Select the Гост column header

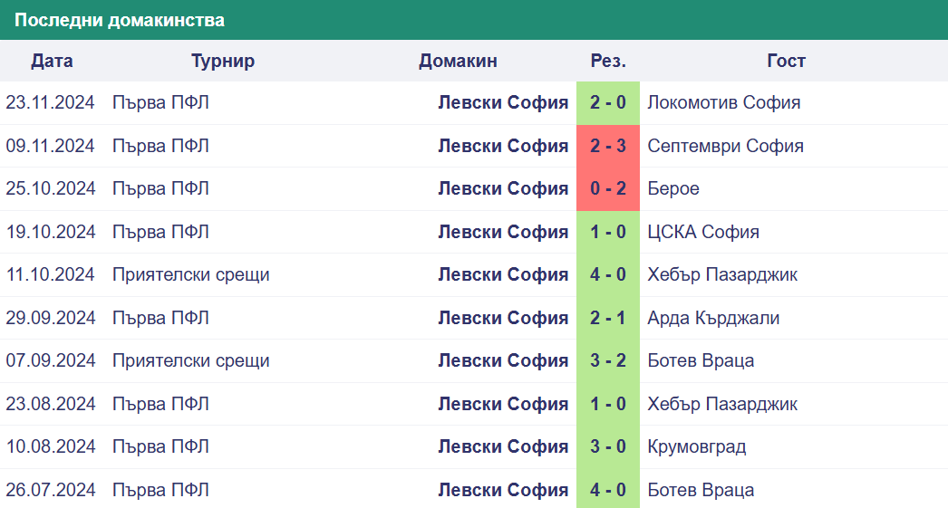coord(786,61)
